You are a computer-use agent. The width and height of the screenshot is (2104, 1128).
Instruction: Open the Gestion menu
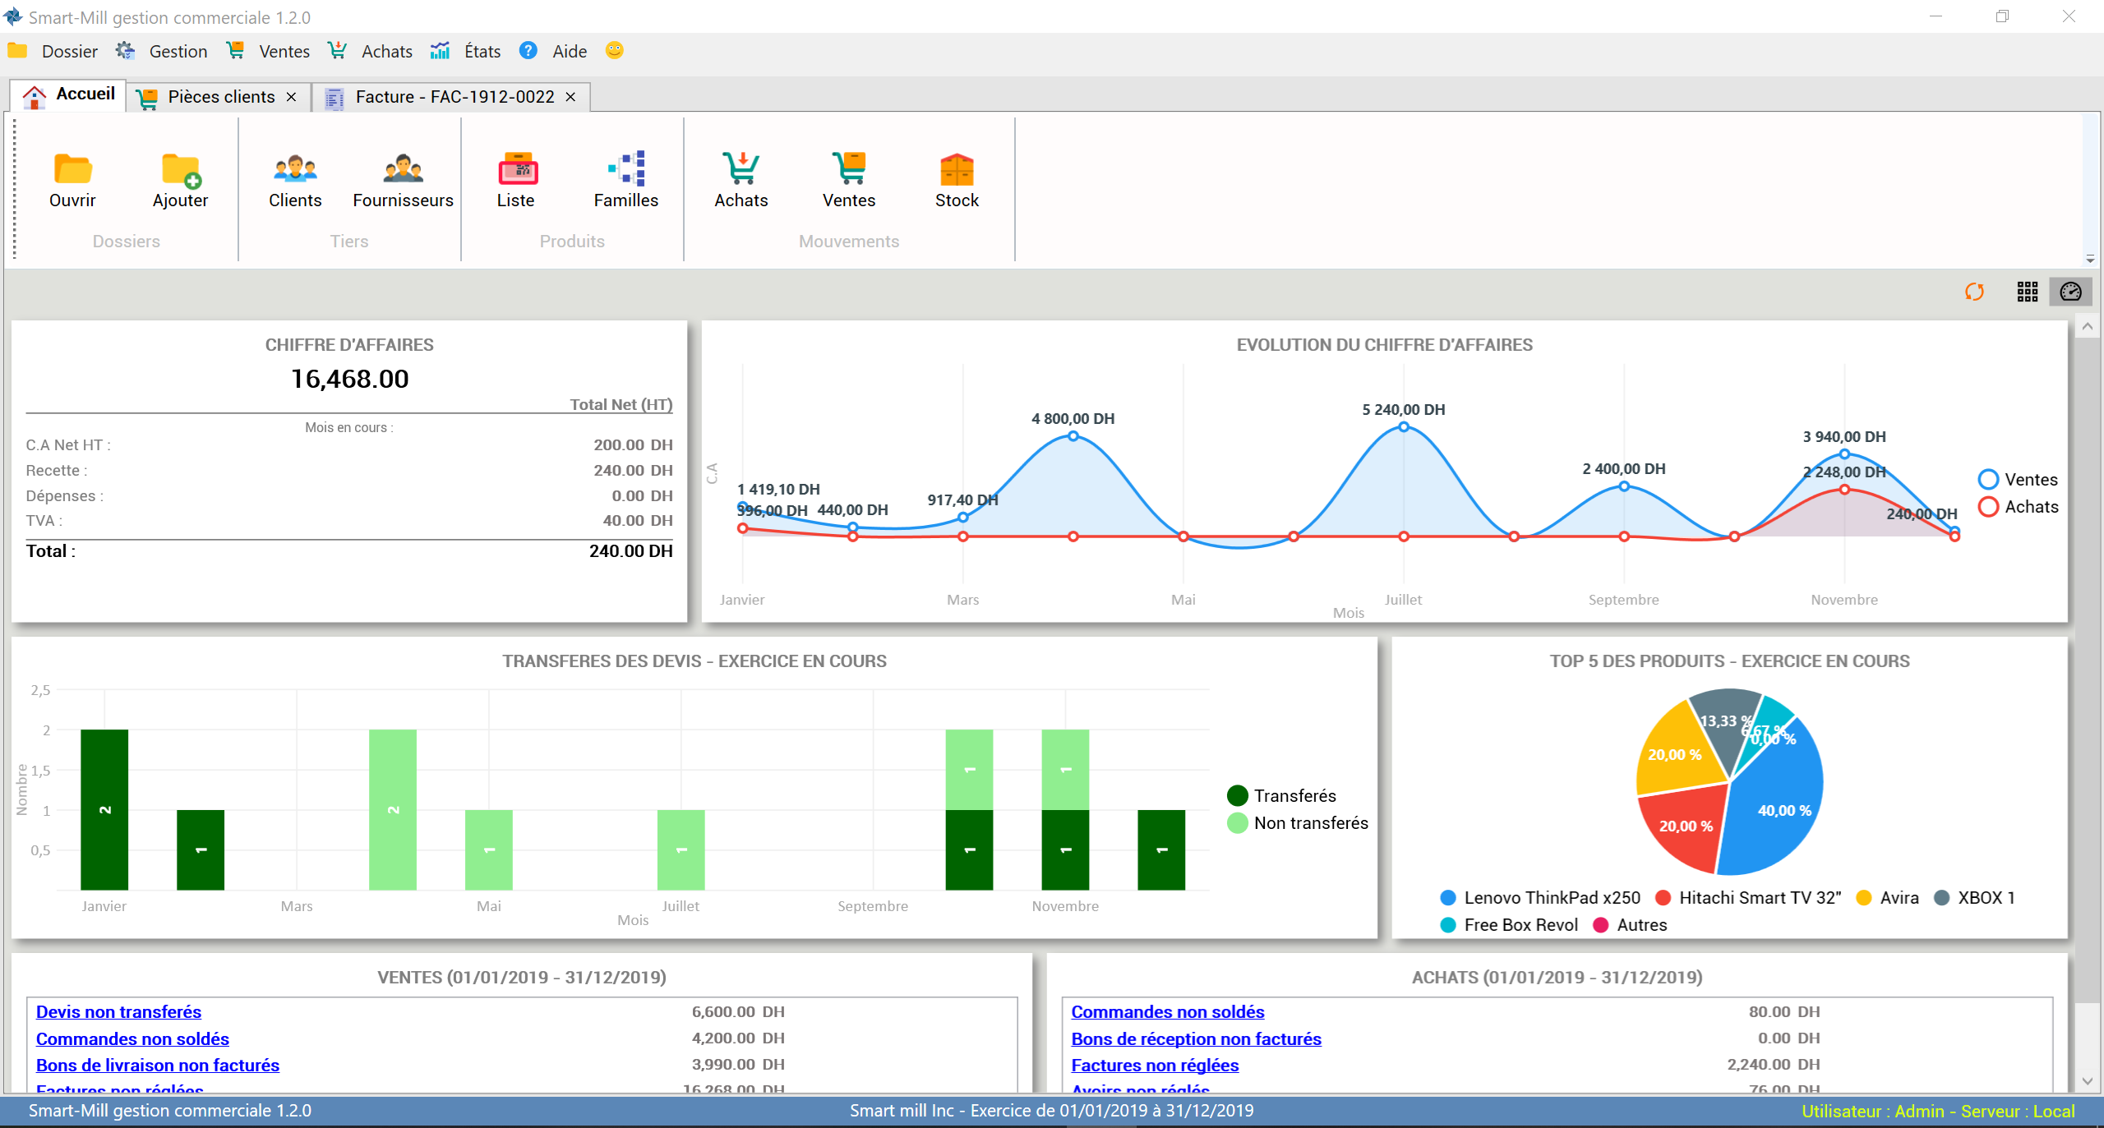[178, 52]
